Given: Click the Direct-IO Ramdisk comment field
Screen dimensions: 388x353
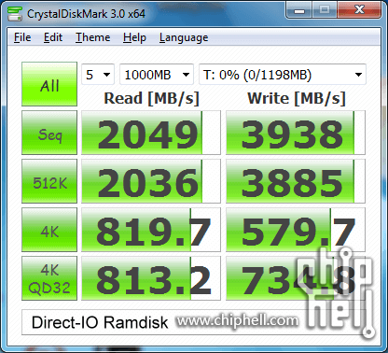Looking at the screenshot, I should point(193,322).
